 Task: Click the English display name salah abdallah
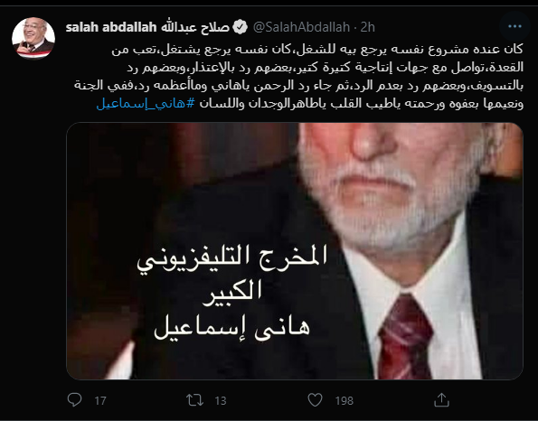111,27
